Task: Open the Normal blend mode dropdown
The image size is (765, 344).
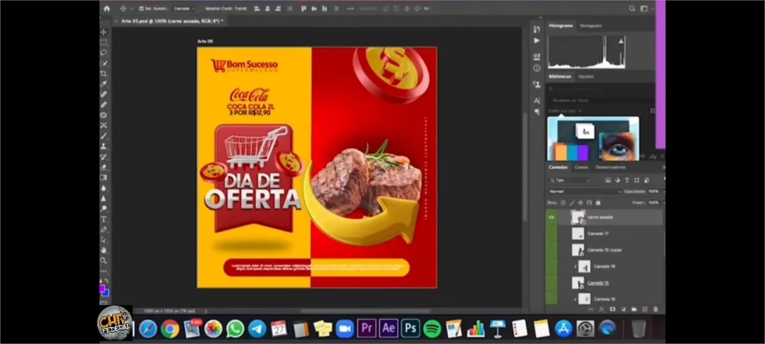Action: click(x=585, y=192)
